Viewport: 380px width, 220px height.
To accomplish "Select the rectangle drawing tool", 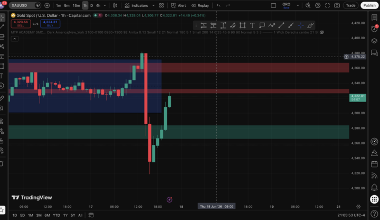I will [242, 25].
